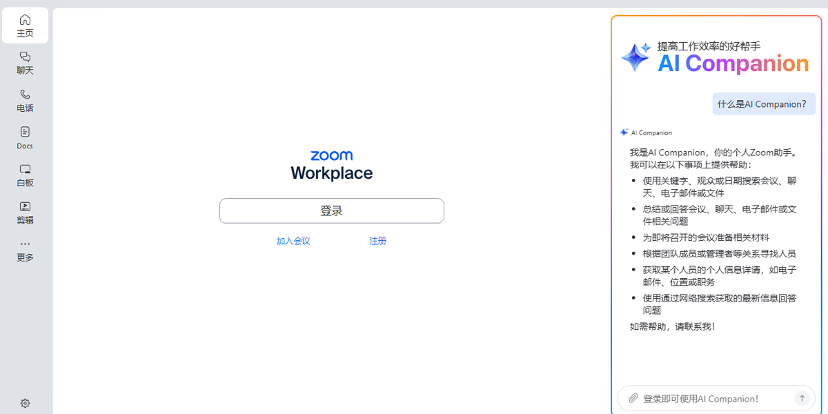The width and height of the screenshot is (828, 414).
Task: Click the small sparkle icon above the reply
Action: (x=624, y=132)
